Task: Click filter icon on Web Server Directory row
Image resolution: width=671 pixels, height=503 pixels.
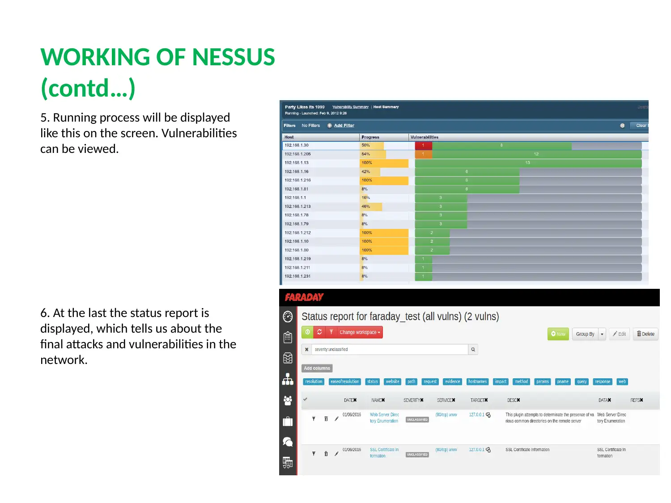Action: pos(314,419)
